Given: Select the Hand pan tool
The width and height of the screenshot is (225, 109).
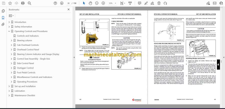Looking at the screenshot, I should [x=90, y=3].
